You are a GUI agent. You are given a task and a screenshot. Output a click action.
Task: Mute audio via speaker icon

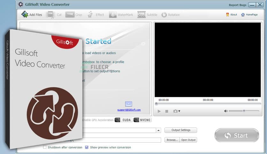[x=226, y=111]
